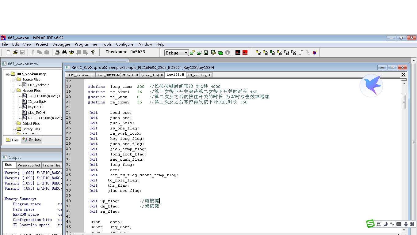Click the New Project icon beside Debug
Viewport: 417px width, 235px height.
click(192, 53)
